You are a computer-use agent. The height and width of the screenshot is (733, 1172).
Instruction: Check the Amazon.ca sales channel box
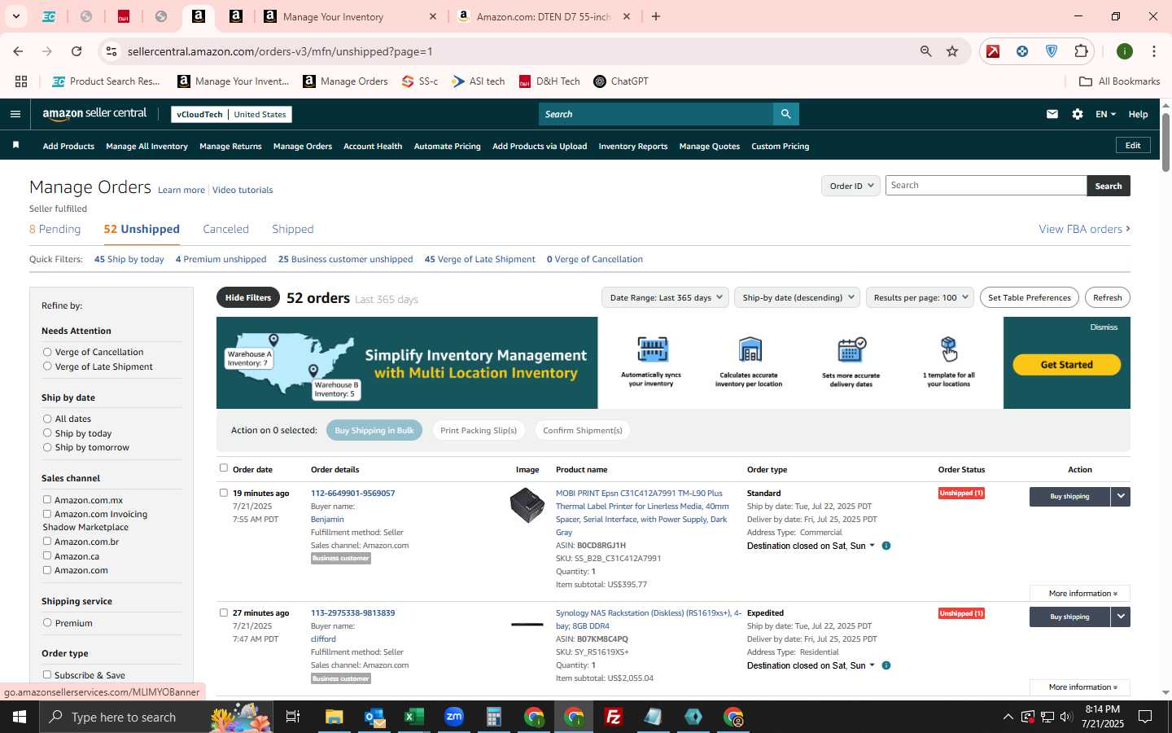pos(47,555)
